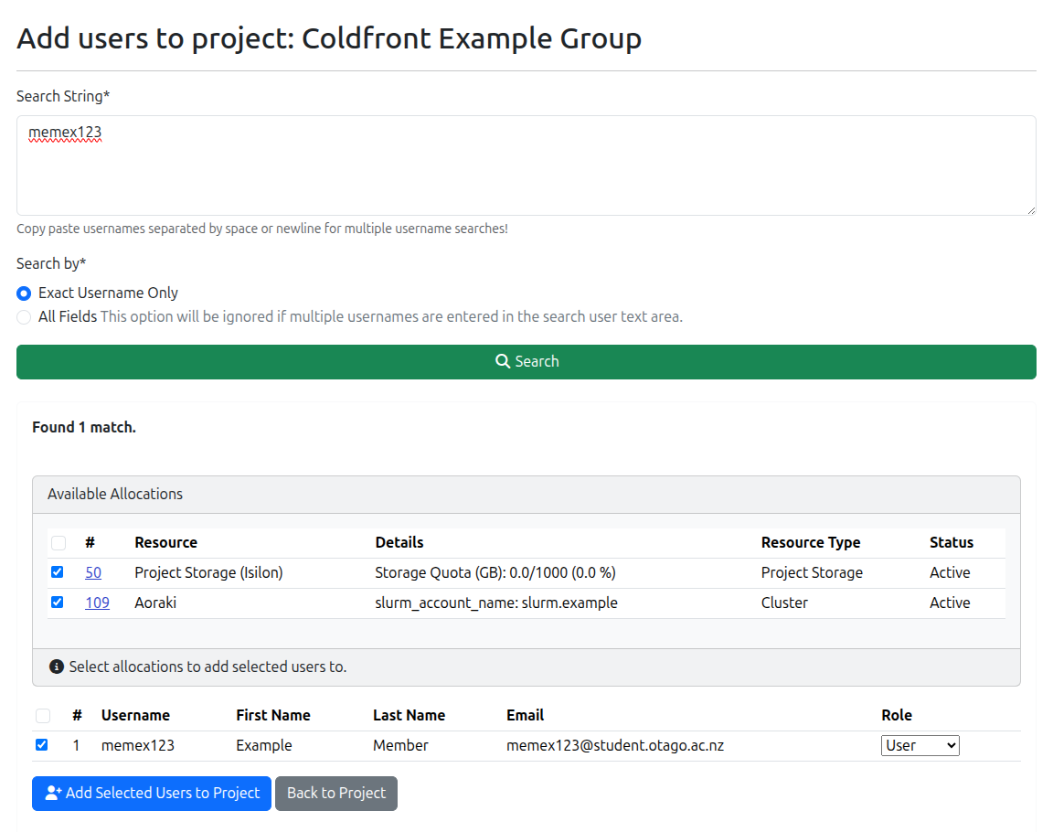The image size is (1053, 832).
Task: Click the add-user icon on Add Selected Users button
Action: 53,793
